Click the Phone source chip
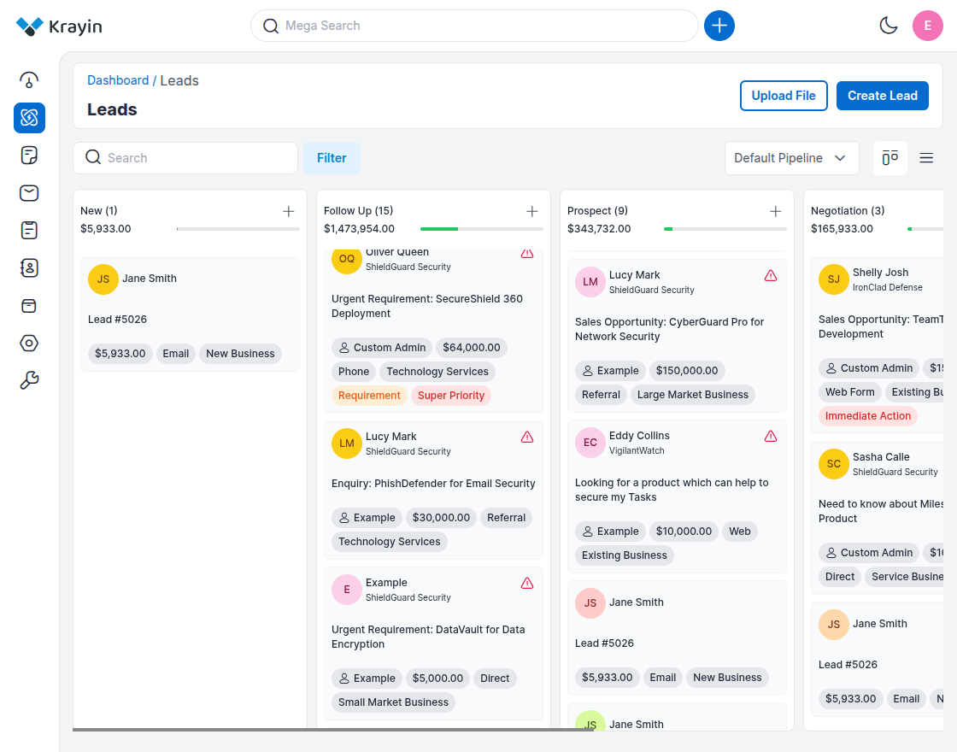The height and width of the screenshot is (752, 957). point(354,372)
